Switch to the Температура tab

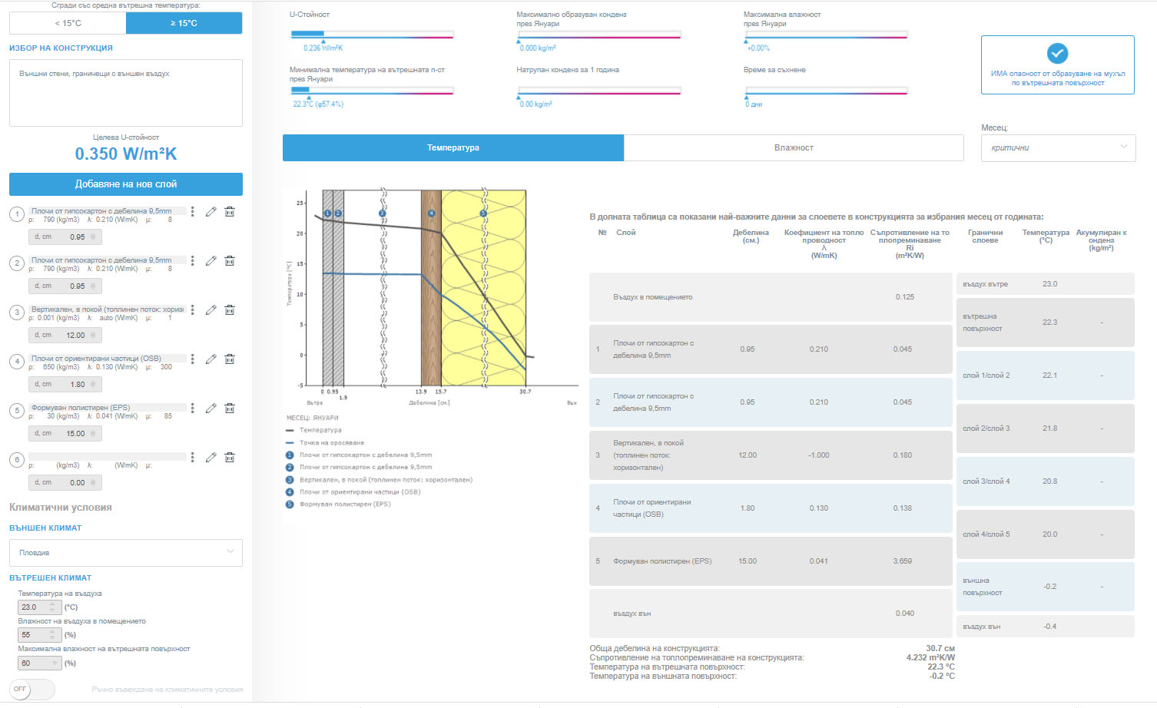click(453, 147)
